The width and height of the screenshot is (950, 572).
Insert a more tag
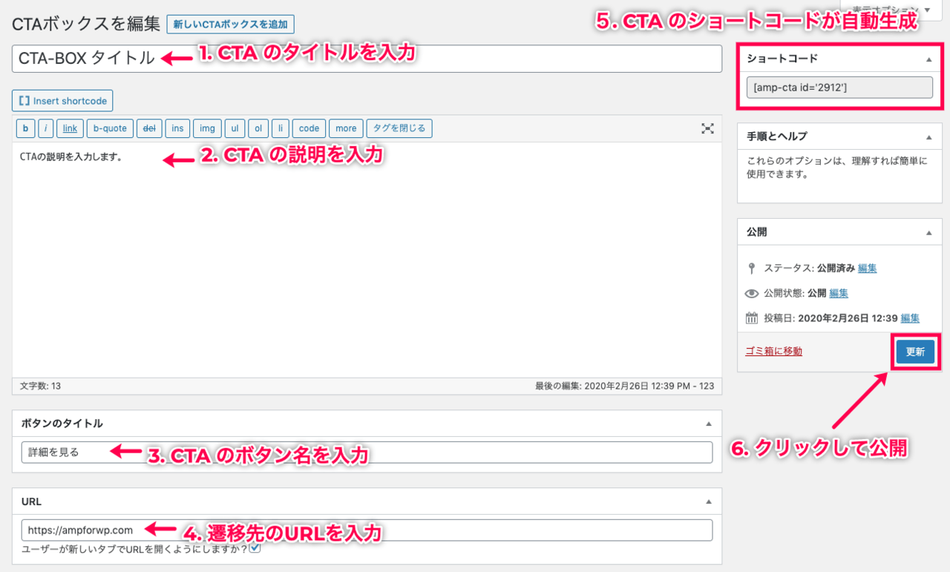pos(346,128)
